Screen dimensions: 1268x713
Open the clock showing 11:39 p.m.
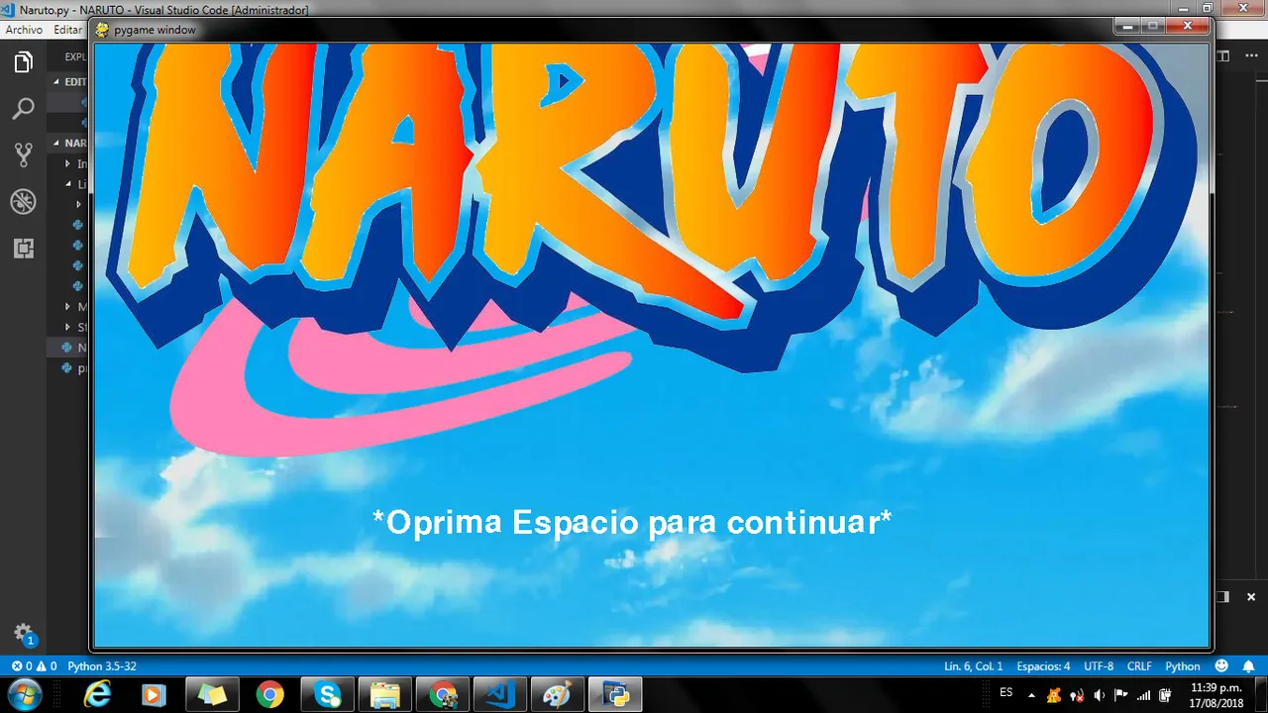[1215, 695]
